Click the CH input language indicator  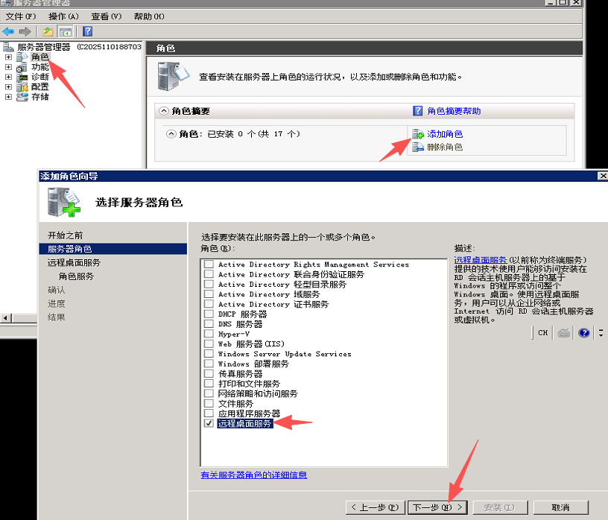[542, 333]
